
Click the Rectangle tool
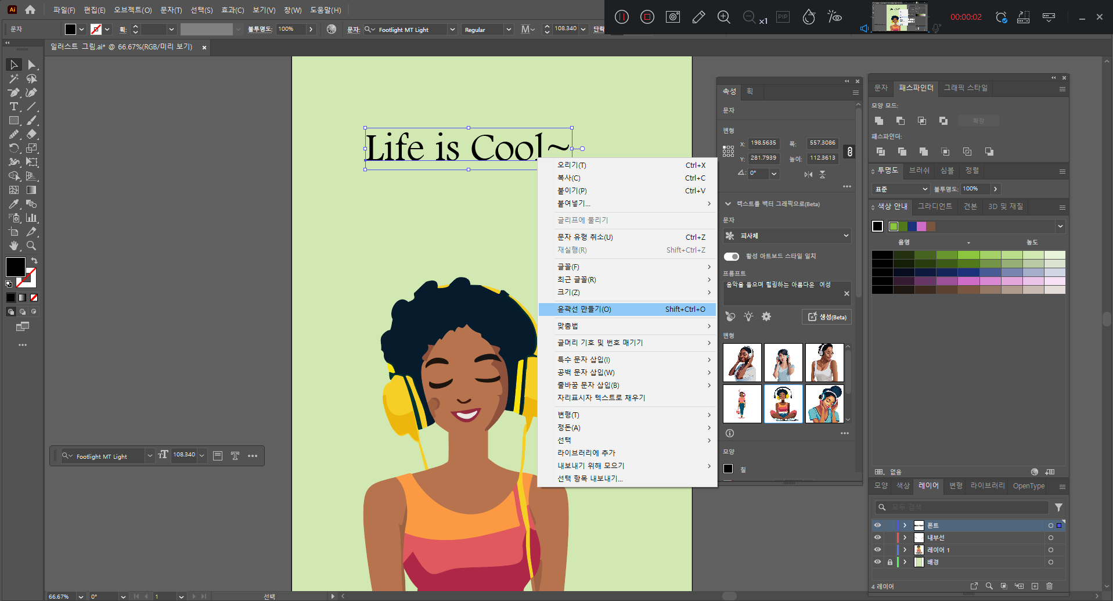click(13, 121)
